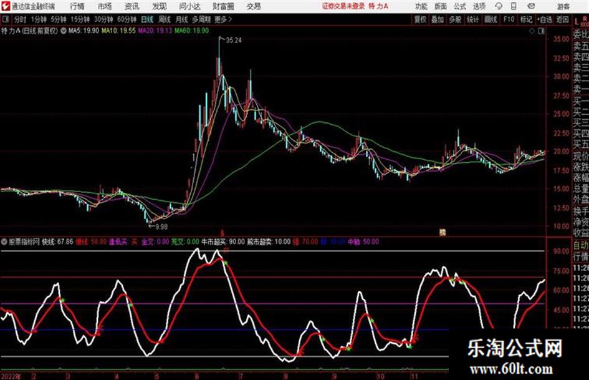Open the 财富圈 menu
The height and width of the screenshot is (380, 589).
223,6
